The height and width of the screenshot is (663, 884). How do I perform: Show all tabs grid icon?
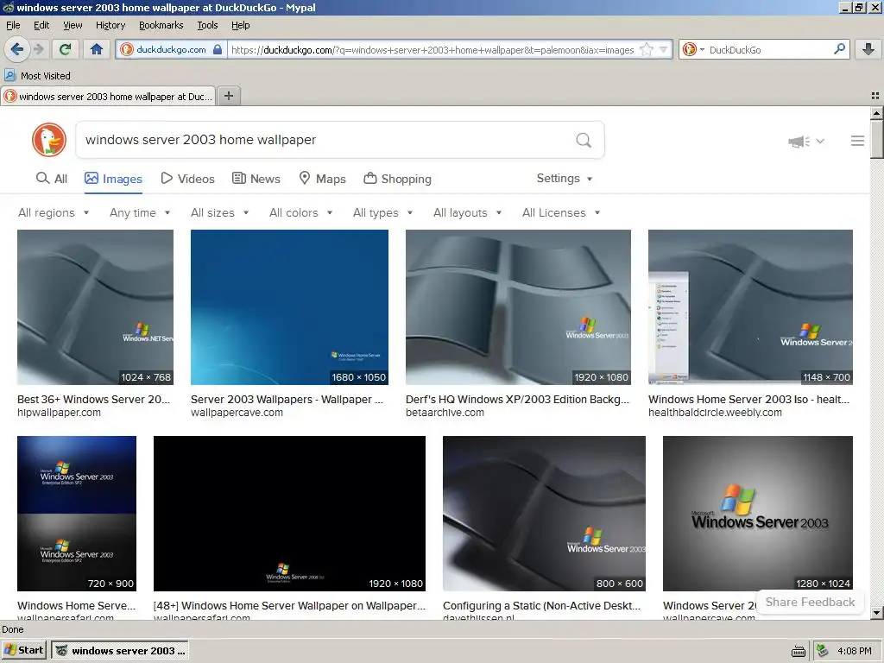(x=875, y=96)
